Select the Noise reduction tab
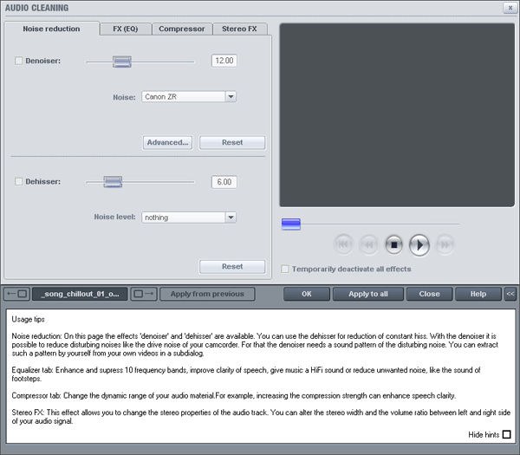Image resolution: width=520 pixels, height=455 pixels. tap(51, 29)
